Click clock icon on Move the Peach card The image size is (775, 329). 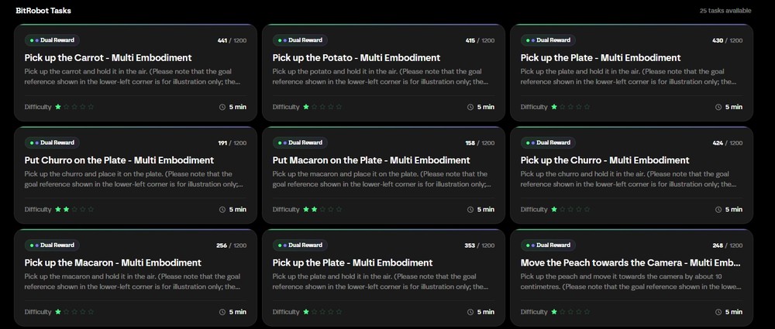[718, 312]
